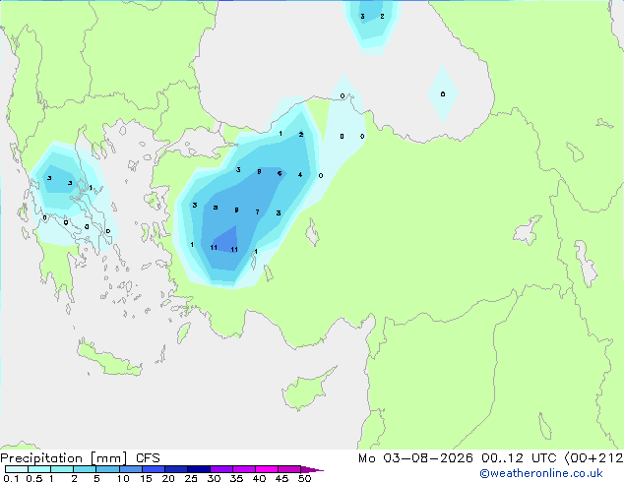Select the 40–45 mm magenta legend swatch
Viewport: 624px width, 482px height.
point(267,469)
